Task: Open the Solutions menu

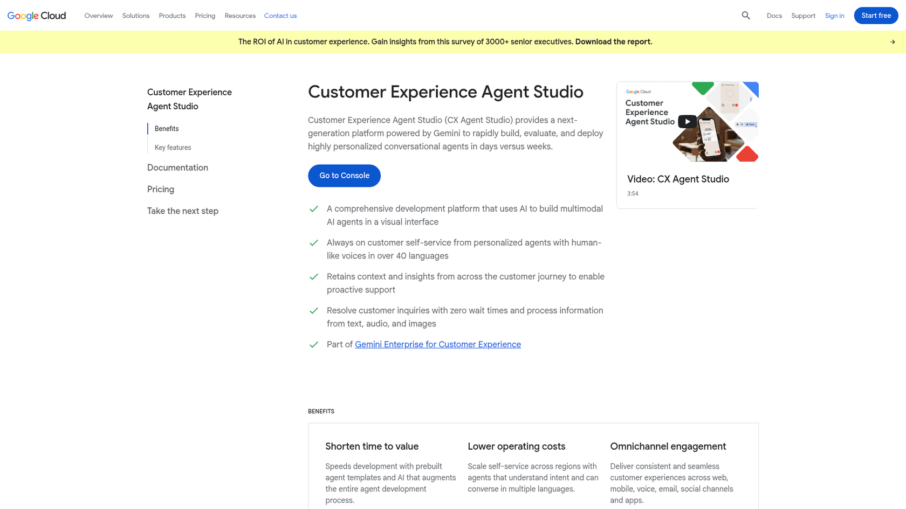Action: (136, 16)
